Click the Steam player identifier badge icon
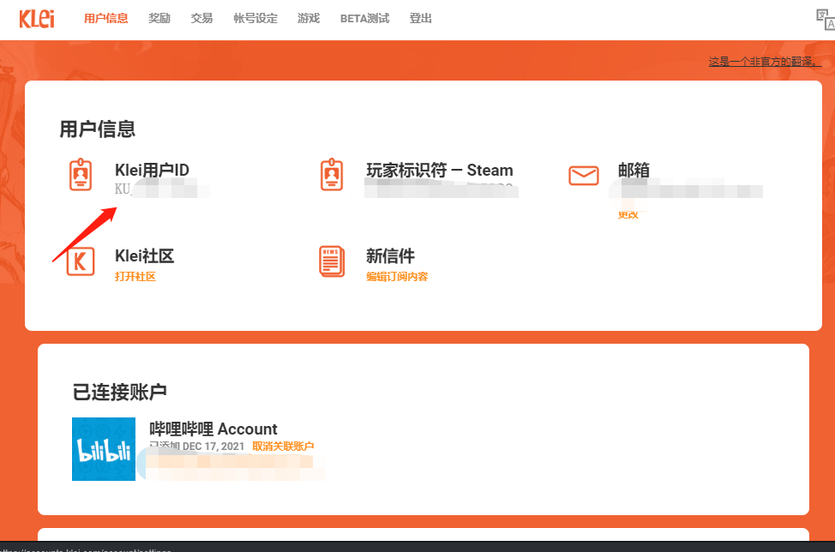The height and width of the screenshot is (552, 835). coord(332,175)
